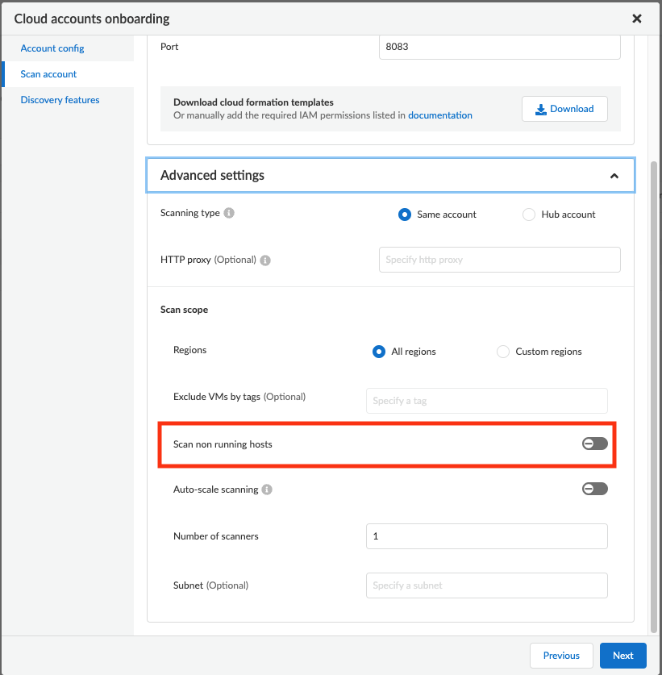Select Hub account scanning type
Image resolution: width=662 pixels, height=675 pixels.
point(529,215)
